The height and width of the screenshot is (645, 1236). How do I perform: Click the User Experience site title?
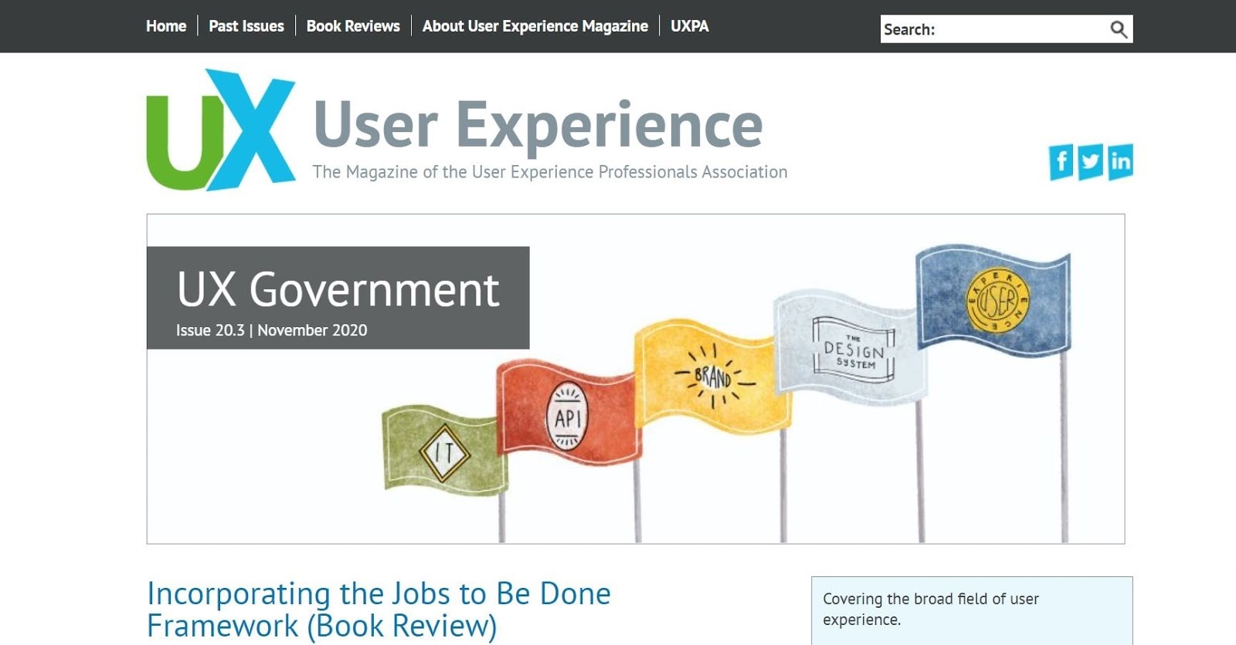coord(538,124)
